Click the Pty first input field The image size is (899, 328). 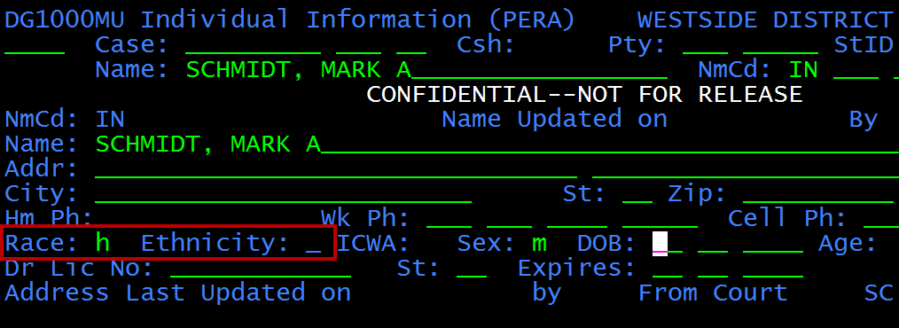[x=705, y=44]
